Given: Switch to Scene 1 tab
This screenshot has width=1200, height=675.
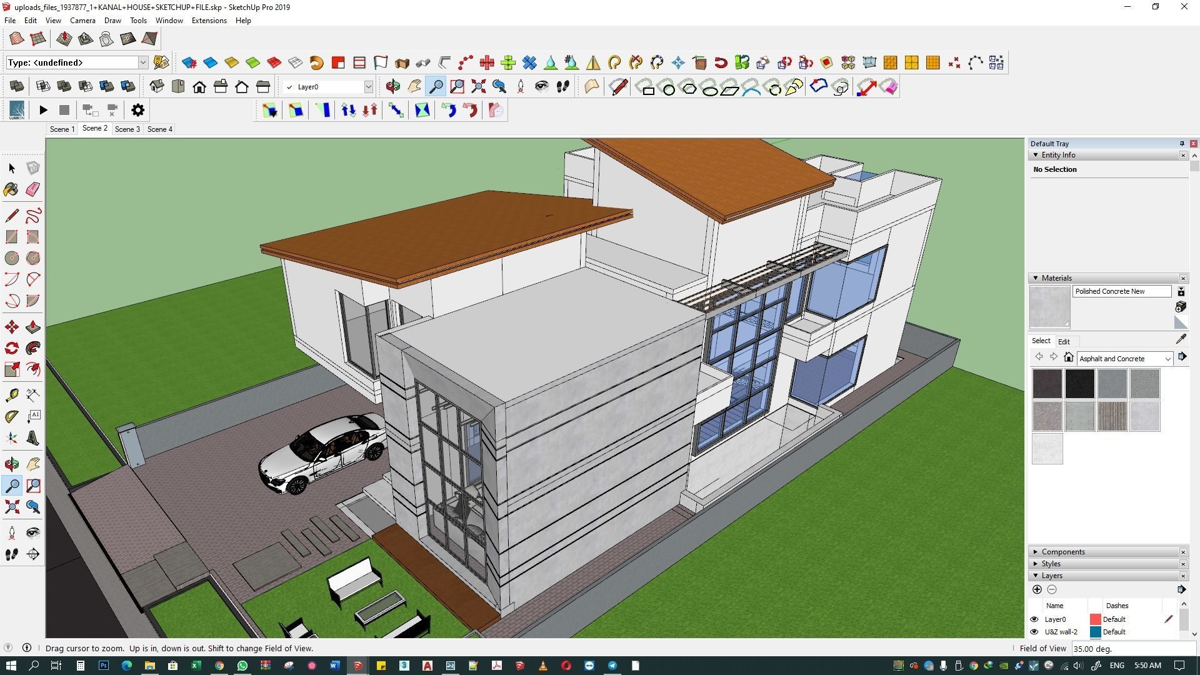Looking at the screenshot, I should pyautogui.click(x=62, y=129).
